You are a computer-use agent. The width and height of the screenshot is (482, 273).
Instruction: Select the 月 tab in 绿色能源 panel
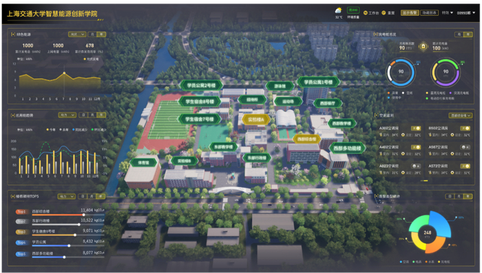[92, 34]
